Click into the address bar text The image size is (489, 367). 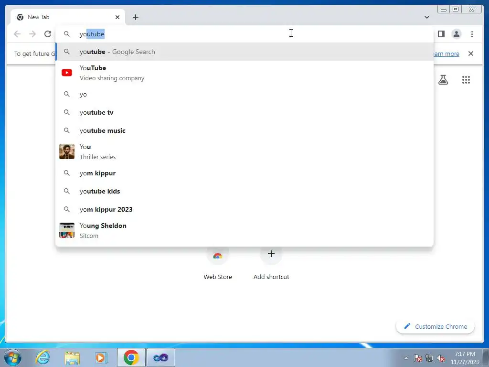pyautogui.click(x=92, y=34)
